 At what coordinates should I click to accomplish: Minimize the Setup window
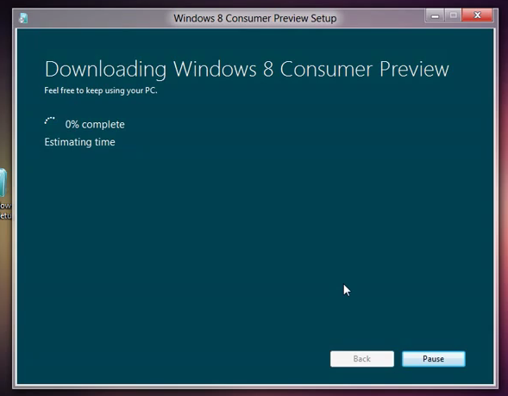(435, 15)
